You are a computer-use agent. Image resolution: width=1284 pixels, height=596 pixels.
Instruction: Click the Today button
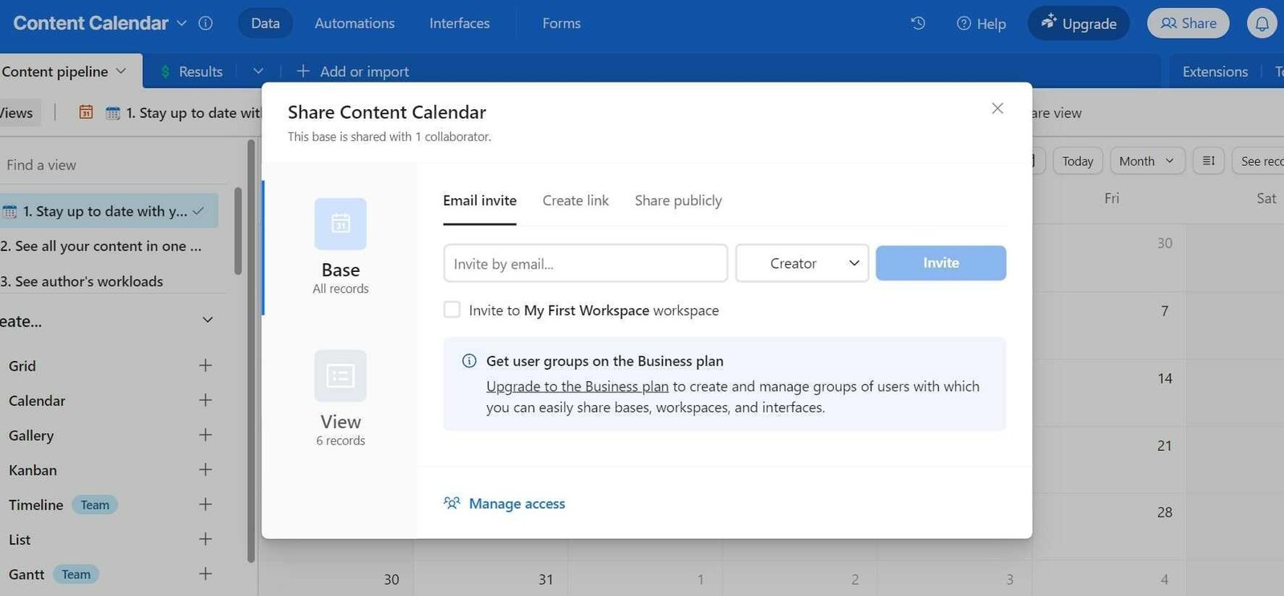click(x=1078, y=160)
